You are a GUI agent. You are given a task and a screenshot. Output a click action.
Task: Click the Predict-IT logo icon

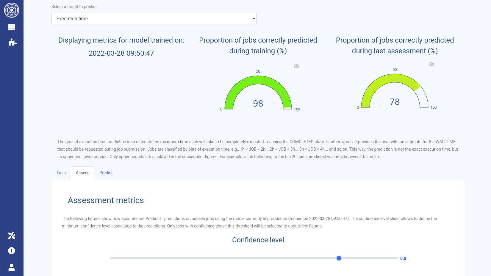[12, 10]
